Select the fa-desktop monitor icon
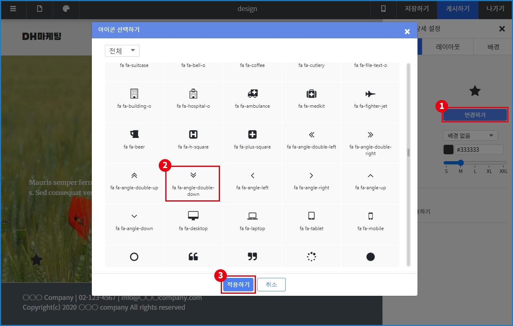This screenshot has height=326, width=513. point(193,220)
